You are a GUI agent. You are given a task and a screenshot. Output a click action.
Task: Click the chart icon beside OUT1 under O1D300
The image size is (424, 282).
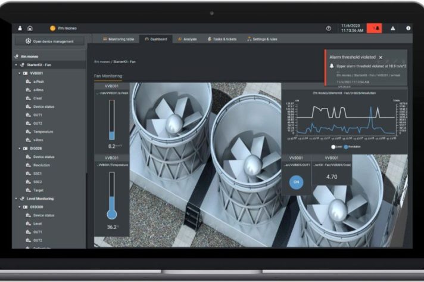pyautogui.click(x=28, y=232)
